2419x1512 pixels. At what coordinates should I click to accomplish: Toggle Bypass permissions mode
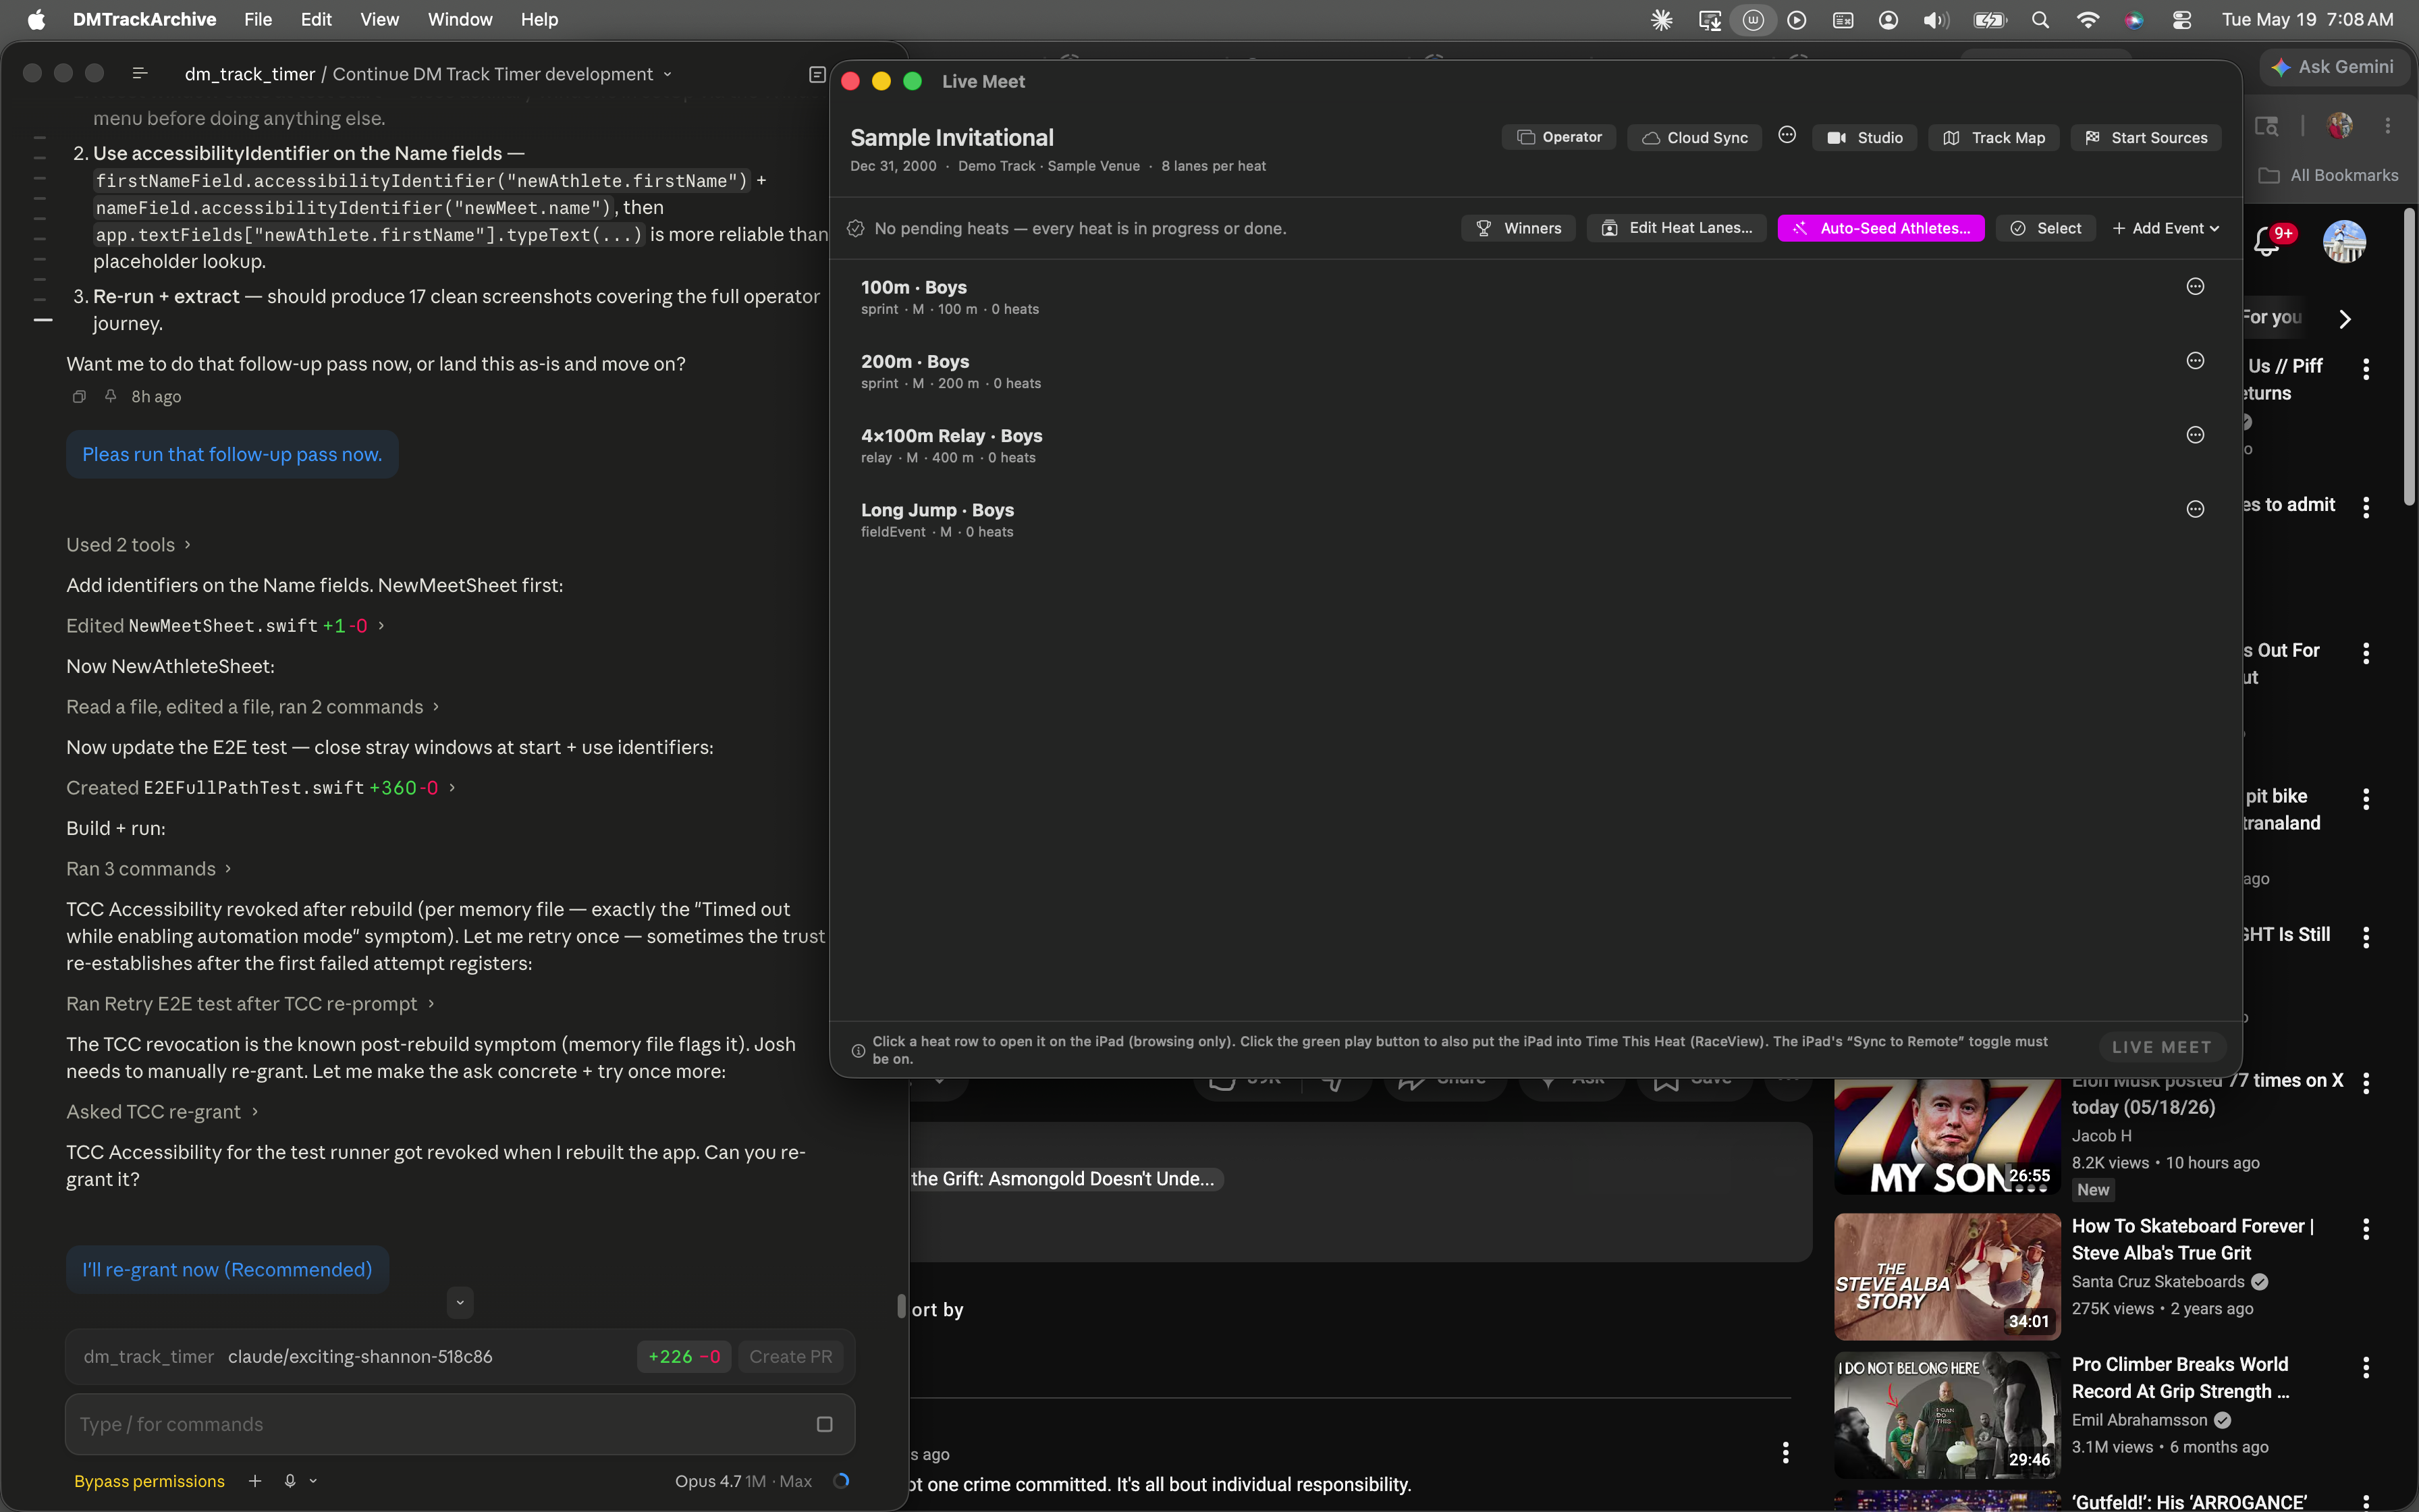149,1481
